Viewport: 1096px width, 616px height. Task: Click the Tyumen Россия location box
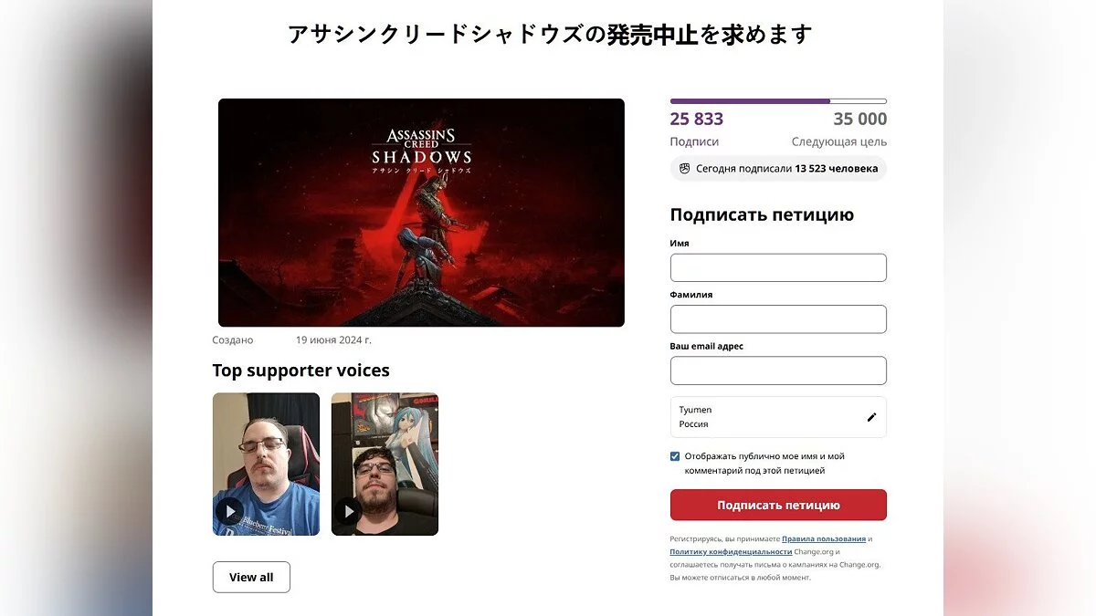(x=778, y=417)
